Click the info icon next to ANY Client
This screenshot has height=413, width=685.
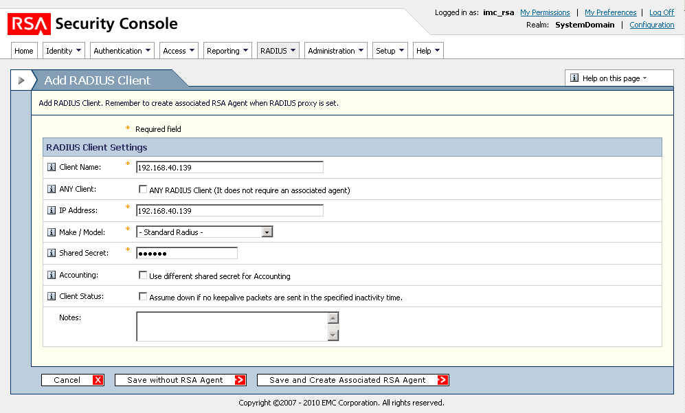(x=52, y=189)
